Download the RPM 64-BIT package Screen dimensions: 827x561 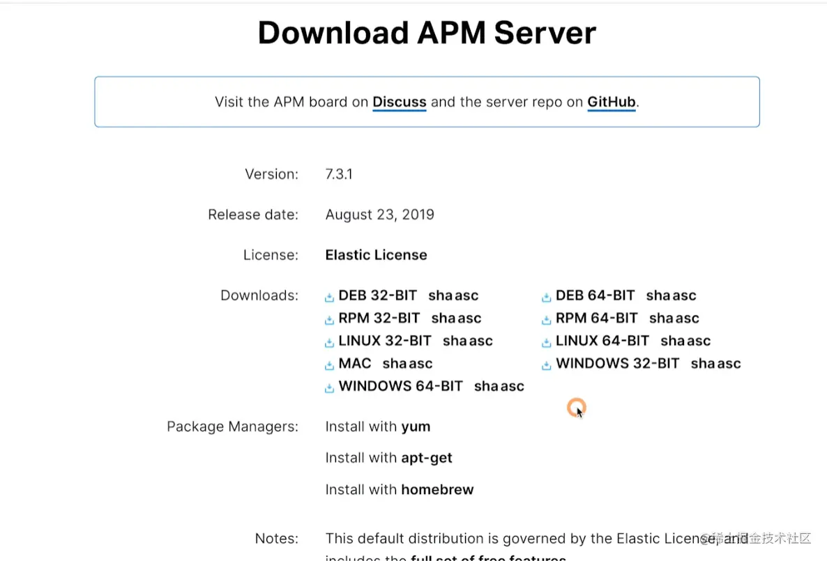click(x=597, y=318)
